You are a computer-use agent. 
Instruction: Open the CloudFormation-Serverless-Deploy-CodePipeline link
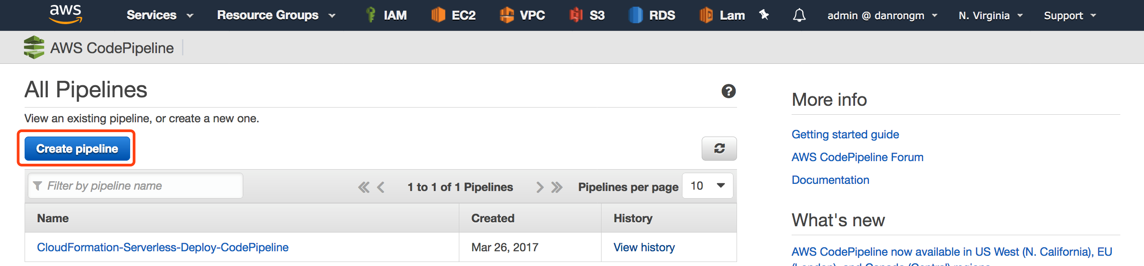tap(163, 247)
